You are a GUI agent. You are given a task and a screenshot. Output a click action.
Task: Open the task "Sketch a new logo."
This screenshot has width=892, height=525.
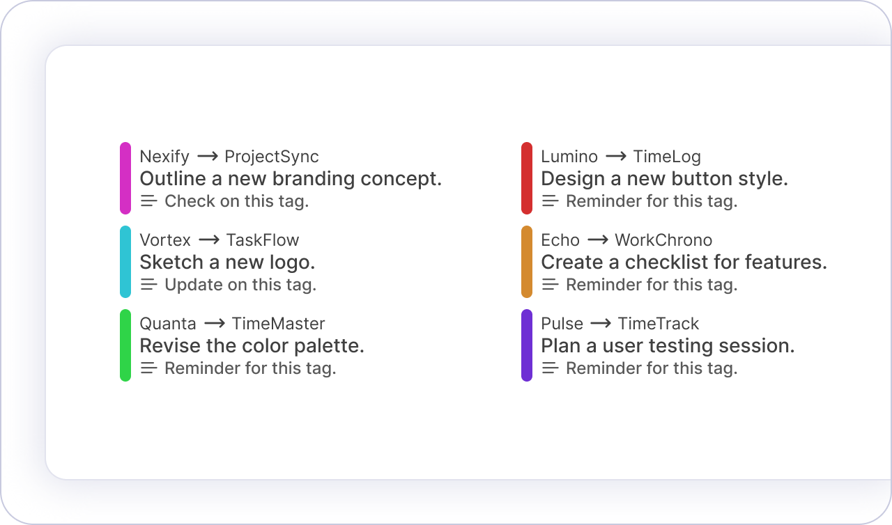227,262
